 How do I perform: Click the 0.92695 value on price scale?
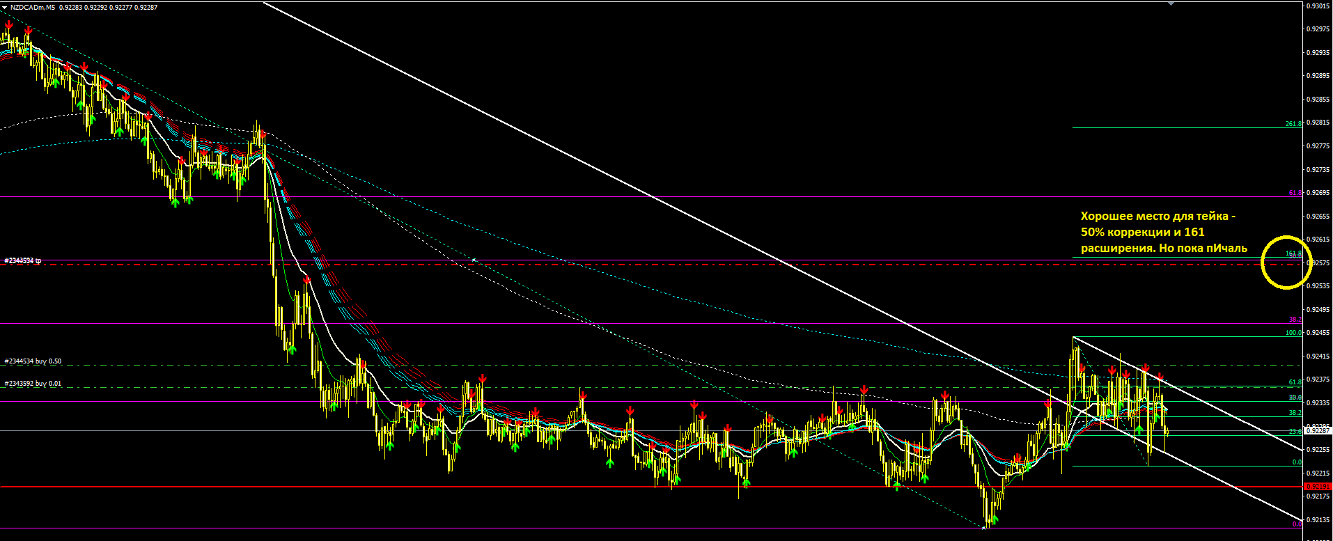click(1318, 193)
